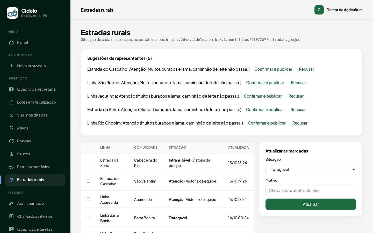
Task: Click Gestor da Agricultura user name
Action: [345, 10]
